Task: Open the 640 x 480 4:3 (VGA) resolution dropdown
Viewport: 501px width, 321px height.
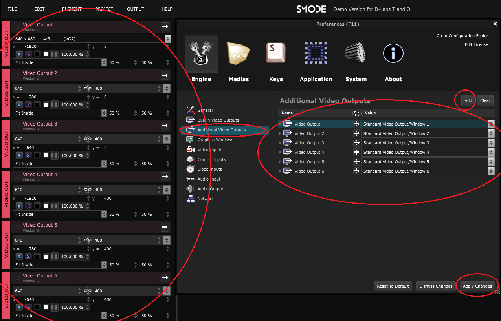Action: pos(92,39)
